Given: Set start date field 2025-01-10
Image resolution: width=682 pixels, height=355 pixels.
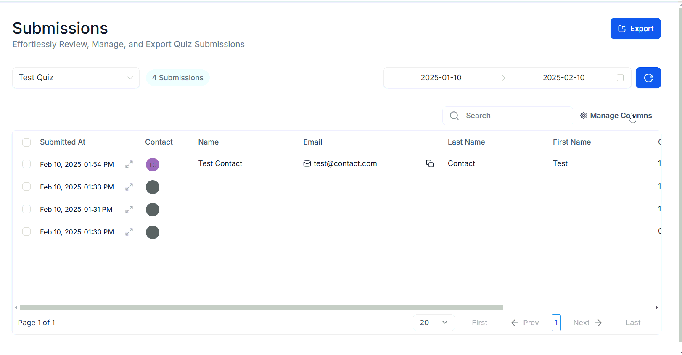Looking at the screenshot, I should (441, 78).
